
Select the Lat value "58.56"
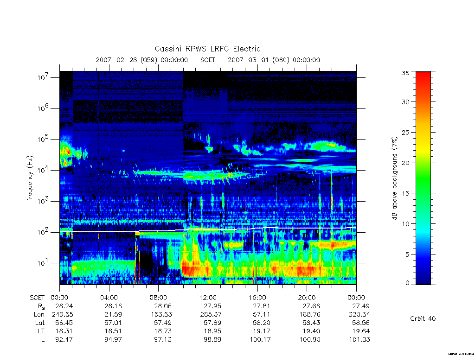click(x=361, y=323)
